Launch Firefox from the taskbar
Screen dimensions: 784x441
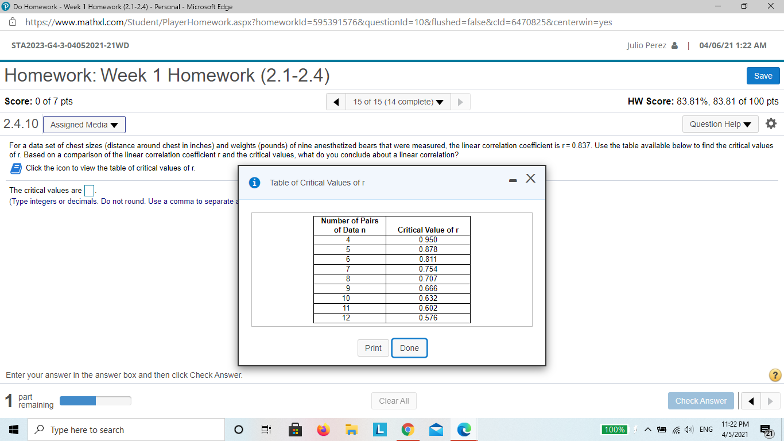(x=324, y=430)
